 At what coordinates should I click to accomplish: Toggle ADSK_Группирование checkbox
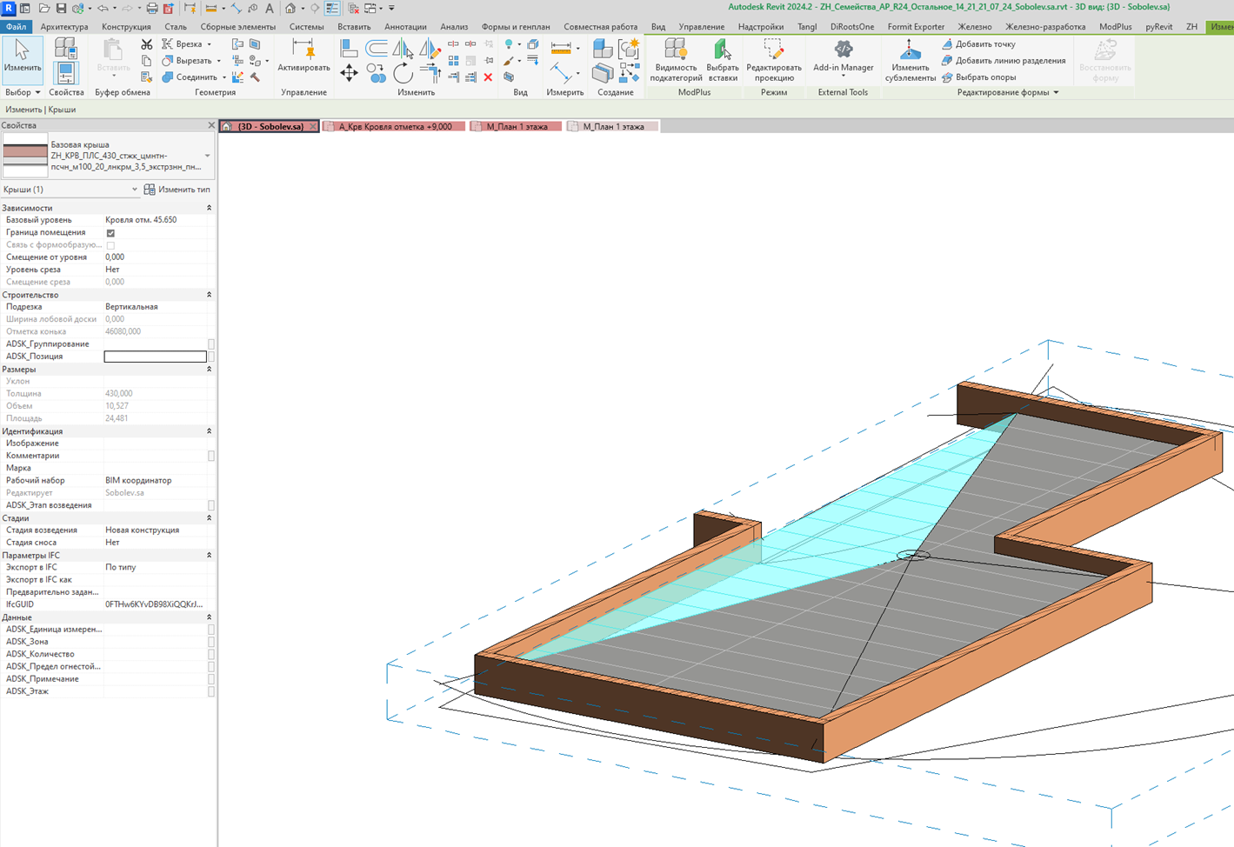coord(211,344)
